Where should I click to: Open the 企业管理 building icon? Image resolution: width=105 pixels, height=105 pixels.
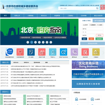pyautogui.click(x=92, y=99)
